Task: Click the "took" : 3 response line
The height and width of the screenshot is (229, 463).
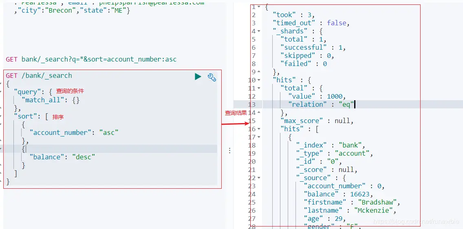Action: click(x=294, y=15)
